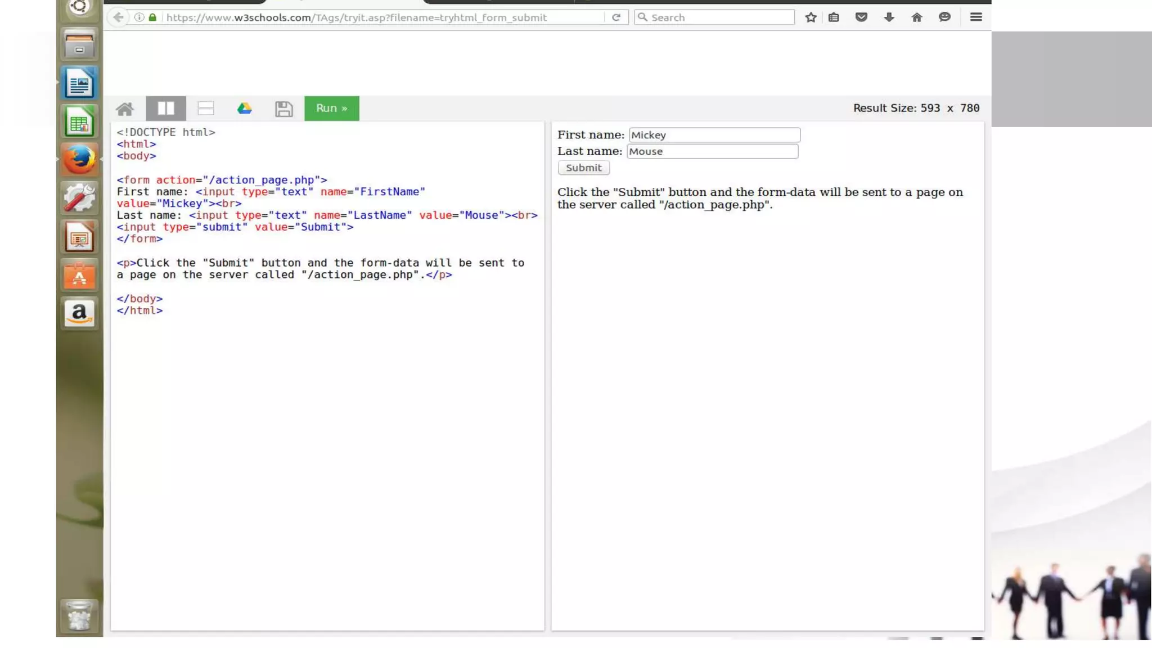Click into the Last name input field

pyautogui.click(x=712, y=151)
